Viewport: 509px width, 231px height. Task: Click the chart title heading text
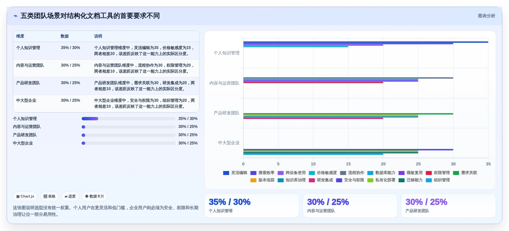click(x=90, y=16)
